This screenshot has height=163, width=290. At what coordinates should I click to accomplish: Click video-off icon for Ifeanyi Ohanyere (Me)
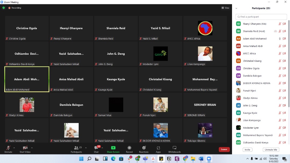[x=284, y=24]
